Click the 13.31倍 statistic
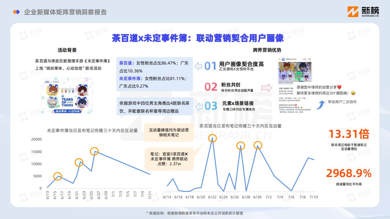The image size is (390, 219). point(349,134)
